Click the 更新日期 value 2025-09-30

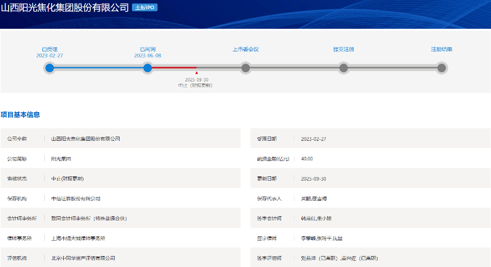(313, 178)
